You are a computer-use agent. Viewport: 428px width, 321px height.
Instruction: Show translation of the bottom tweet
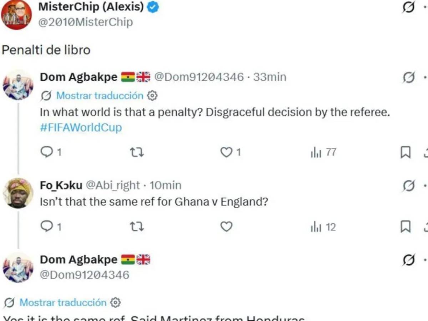tap(63, 303)
